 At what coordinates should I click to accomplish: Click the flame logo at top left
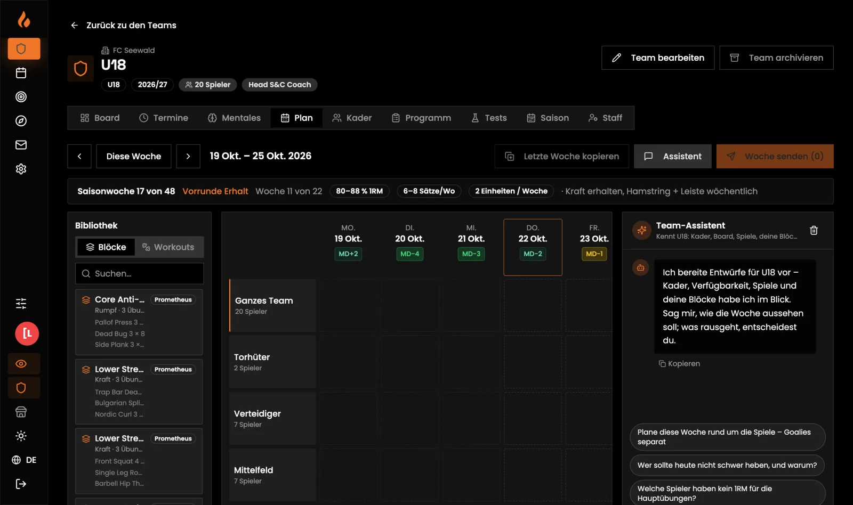click(x=23, y=20)
